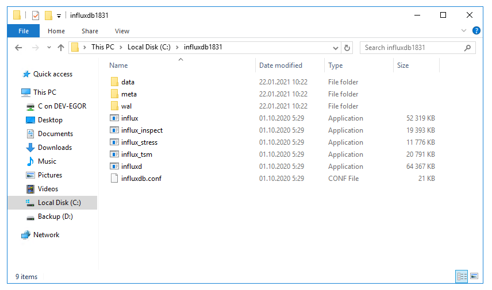Select Backup (D:) in navigation pane
Viewport: 492px width, 290px height.
pos(55,216)
